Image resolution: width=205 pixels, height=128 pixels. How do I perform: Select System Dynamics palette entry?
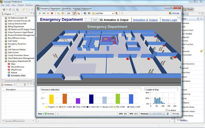[x=188, y=64]
